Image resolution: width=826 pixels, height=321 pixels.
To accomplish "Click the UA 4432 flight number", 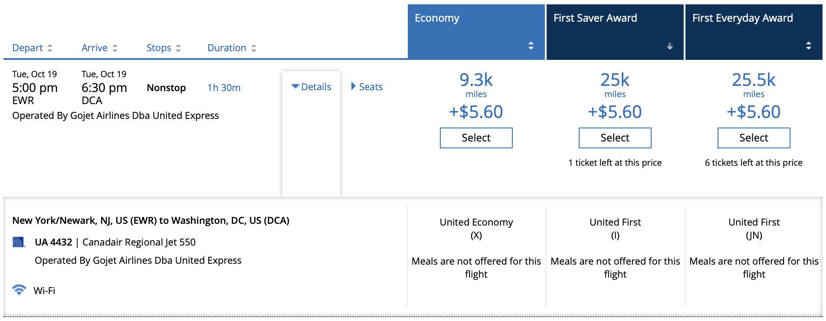I will click(x=54, y=242).
